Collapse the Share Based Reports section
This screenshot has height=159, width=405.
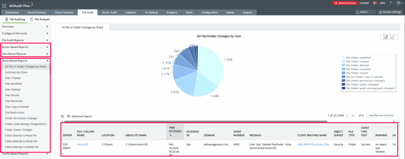click(x=25, y=61)
